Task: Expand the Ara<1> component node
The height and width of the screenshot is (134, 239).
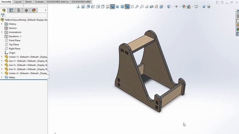Action: [x=2, y=61]
